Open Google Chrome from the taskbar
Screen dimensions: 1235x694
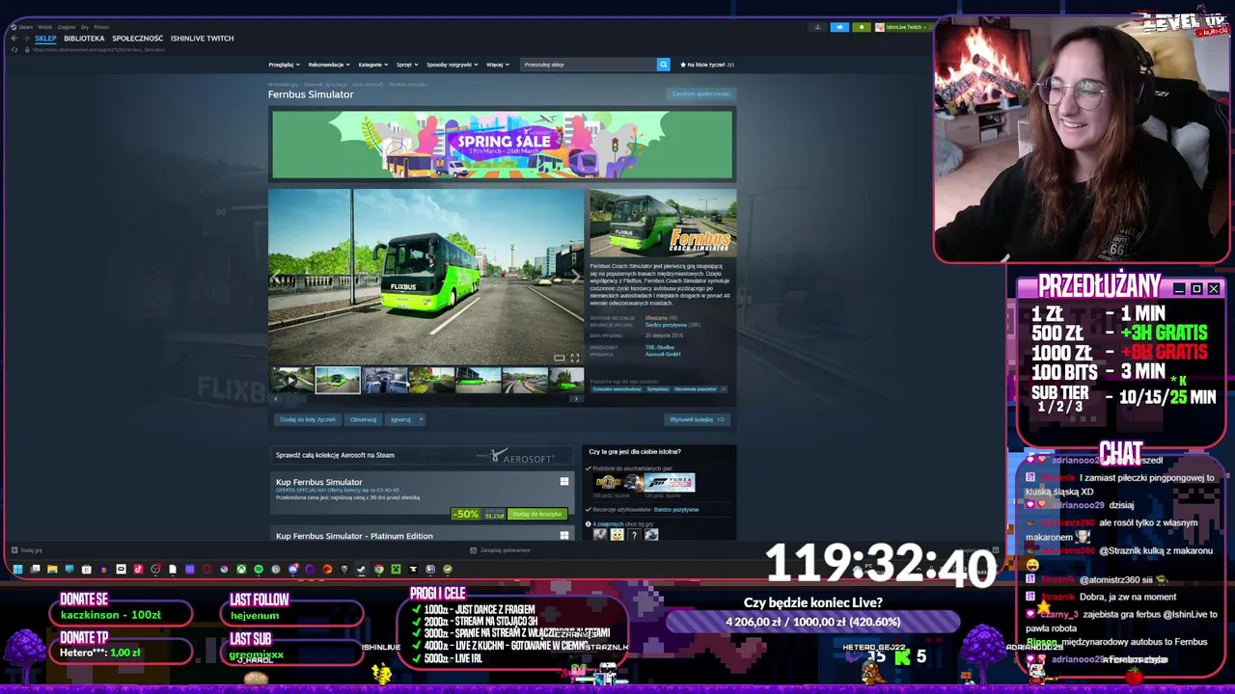coord(378,569)
